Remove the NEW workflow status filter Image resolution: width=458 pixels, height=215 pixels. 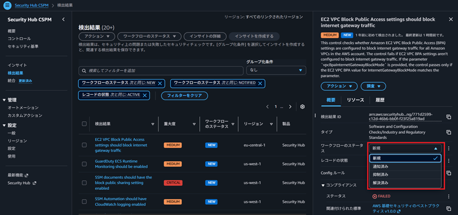click(160, 83)
